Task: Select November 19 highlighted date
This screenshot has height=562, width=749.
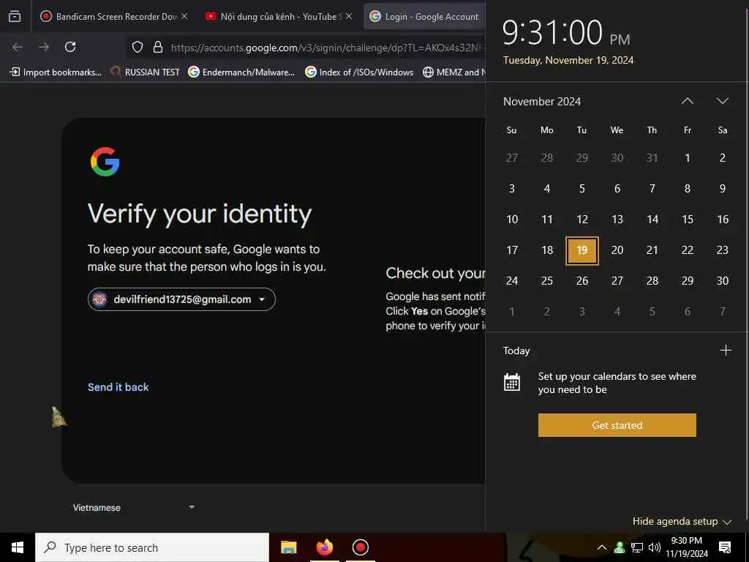Action: (x=581, y=250)
